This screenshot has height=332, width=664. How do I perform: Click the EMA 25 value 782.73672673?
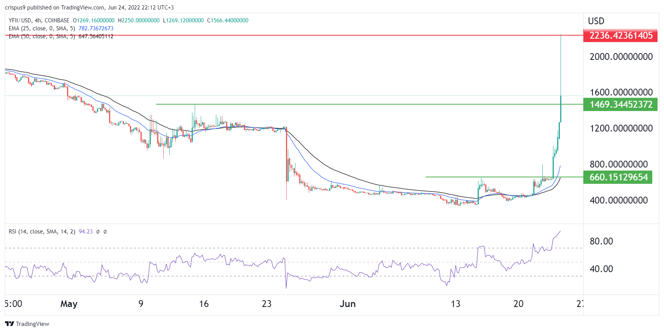[96, 28]
